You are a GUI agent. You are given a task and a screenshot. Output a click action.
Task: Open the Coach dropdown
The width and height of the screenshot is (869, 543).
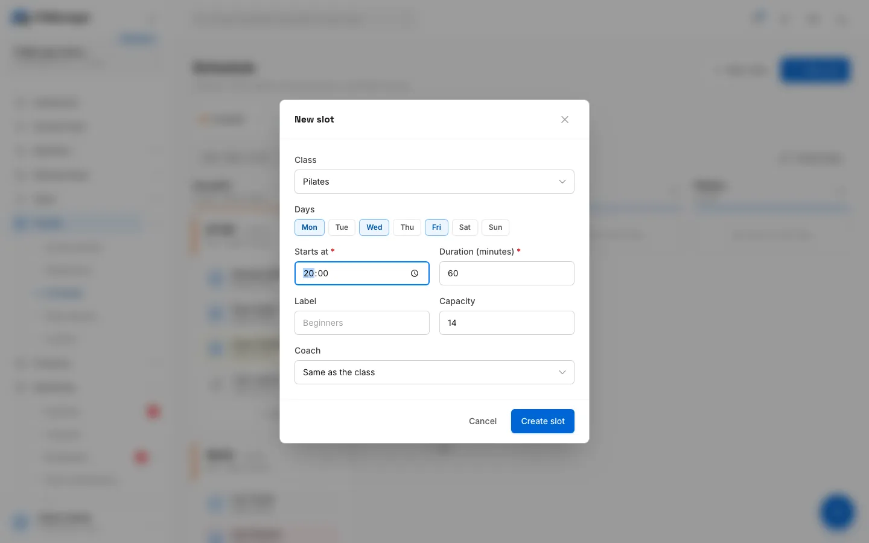coord(434,372)
